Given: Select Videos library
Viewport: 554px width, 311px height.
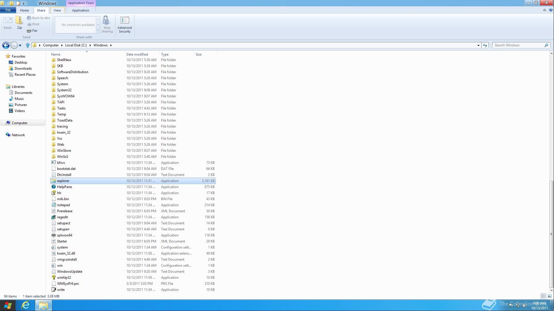Looking at the screenshot, I should [x=20, y=111].
